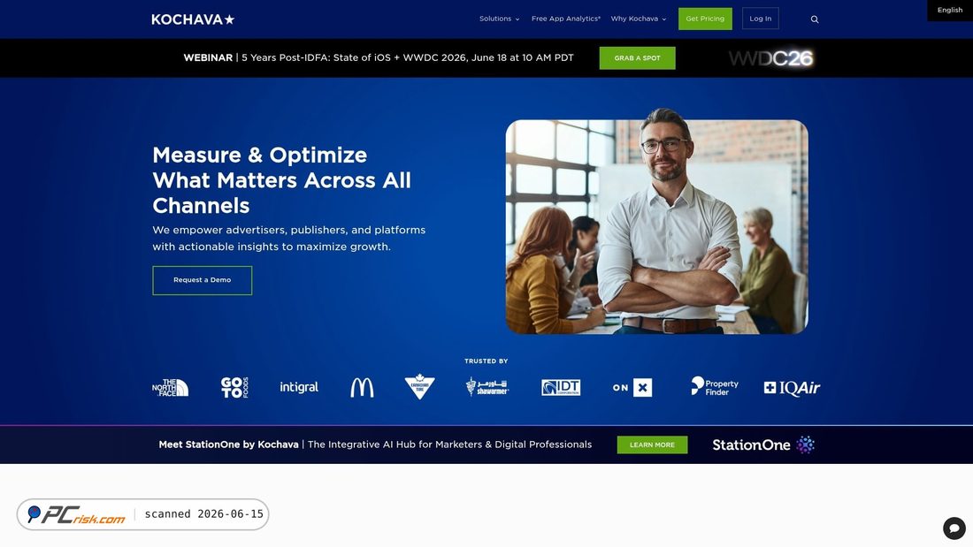This screenshot has width=973, height=547.
Task: Click the Request a Demo button
Action: coord(203,280)
